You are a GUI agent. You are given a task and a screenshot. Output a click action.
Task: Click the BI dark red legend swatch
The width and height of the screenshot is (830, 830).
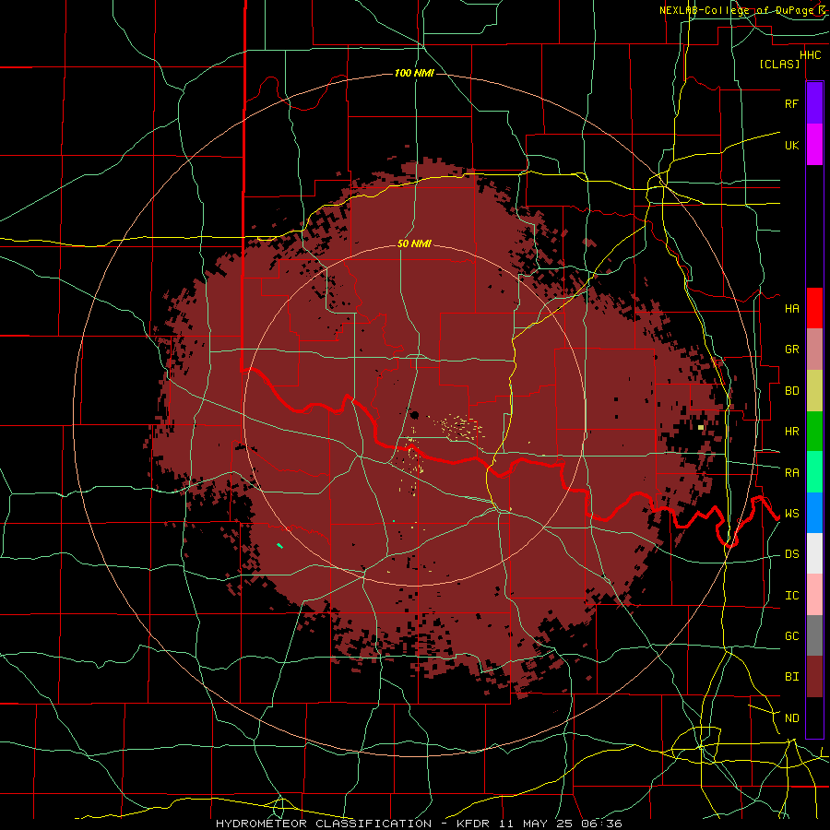[x=814, y=677]
